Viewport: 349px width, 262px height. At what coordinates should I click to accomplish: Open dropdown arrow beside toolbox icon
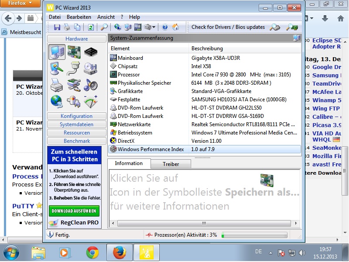(x=154, y=27)
